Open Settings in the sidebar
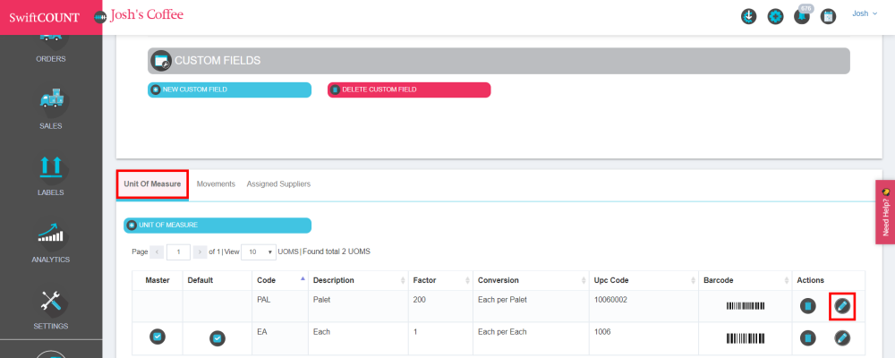The image size is (895, 358). [x=51, y=309]
